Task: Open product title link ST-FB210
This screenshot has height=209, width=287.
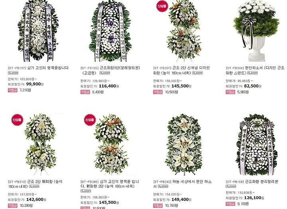Action: coord(35,184)
